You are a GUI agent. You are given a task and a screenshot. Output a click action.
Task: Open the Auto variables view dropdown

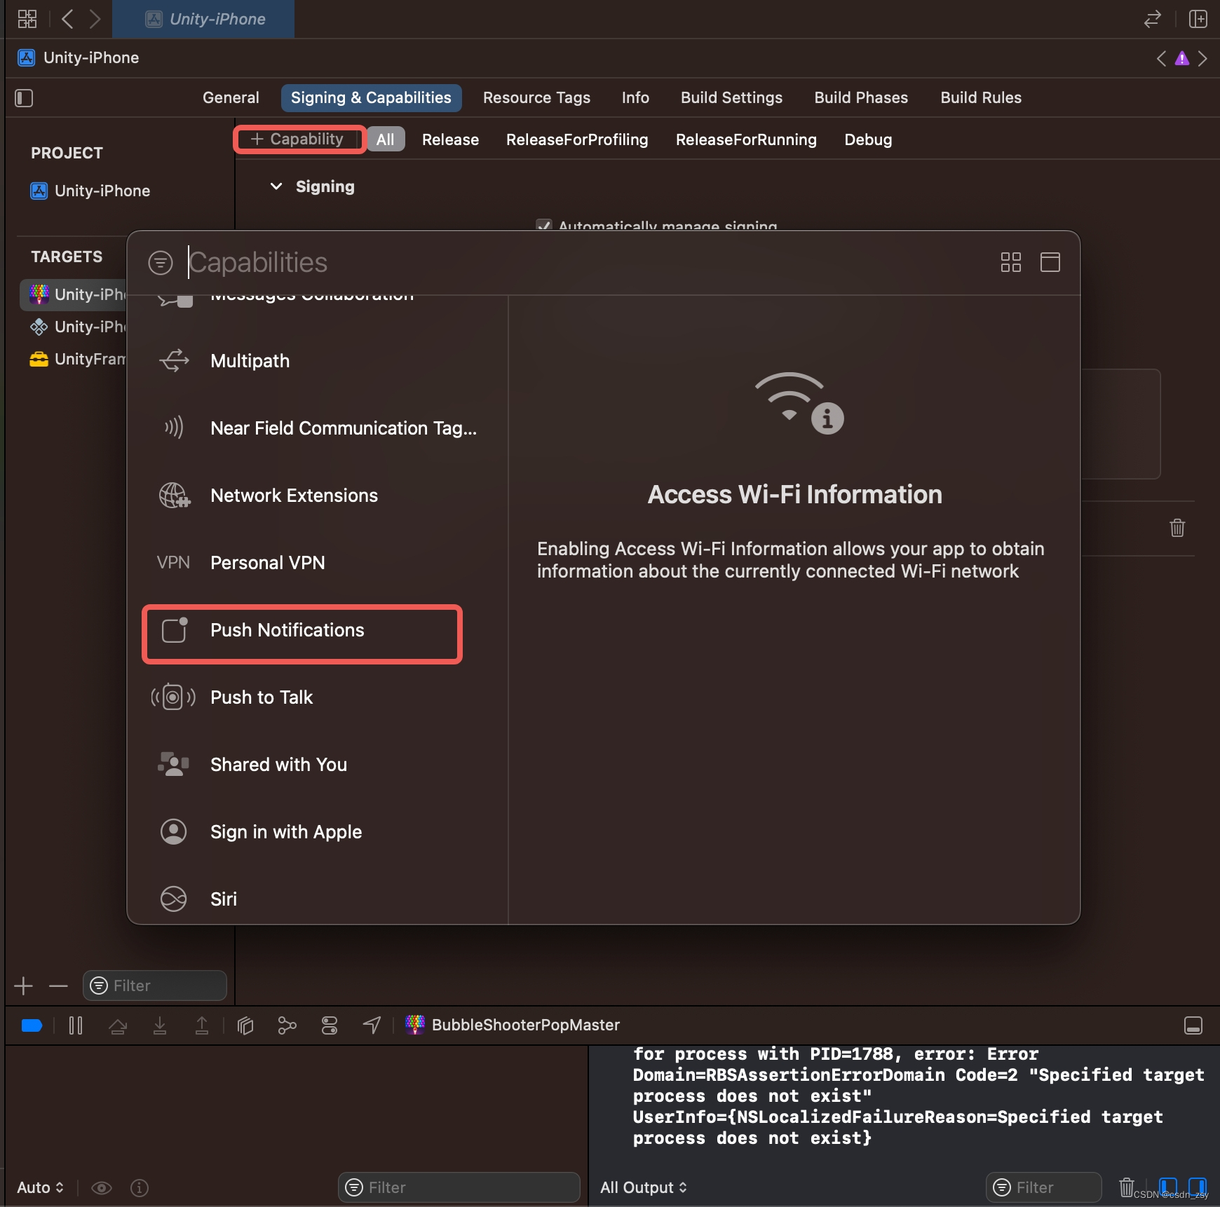click(x=39, y=1187)
